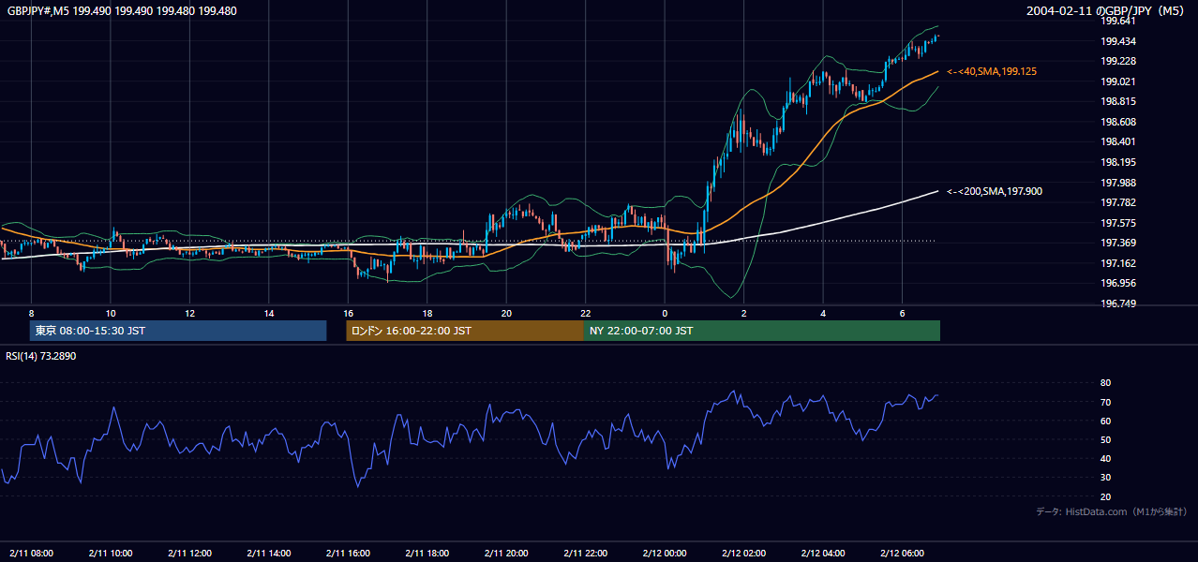This screenshot has width=1198, height=562.
Task: Click price axis value 196.956
Action: pyautogui.click(x=1117, y=283)
